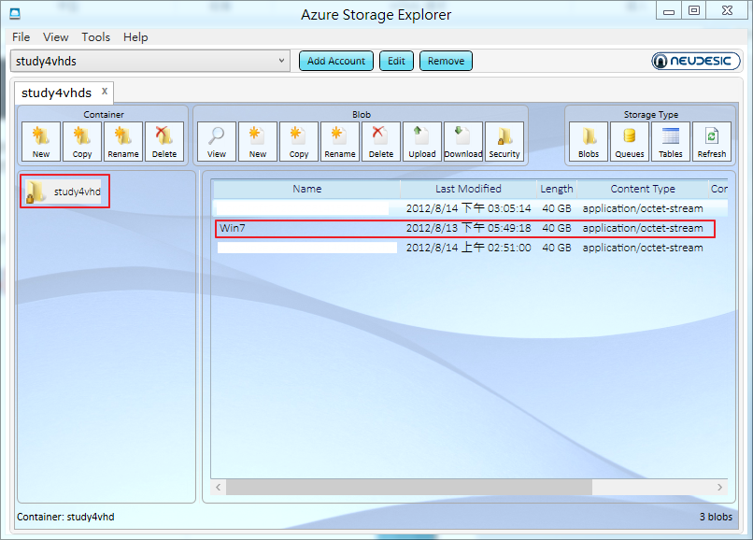Click the Remove account button
The image size is (753, 540).
coord(447,61)
